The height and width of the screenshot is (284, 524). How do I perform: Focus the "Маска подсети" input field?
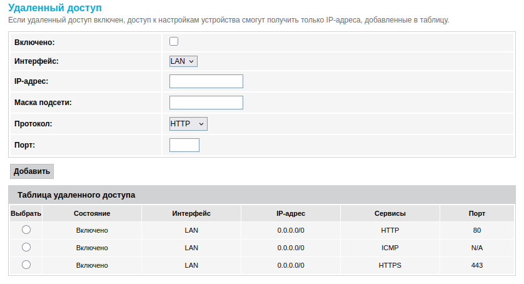coord(206,103)
